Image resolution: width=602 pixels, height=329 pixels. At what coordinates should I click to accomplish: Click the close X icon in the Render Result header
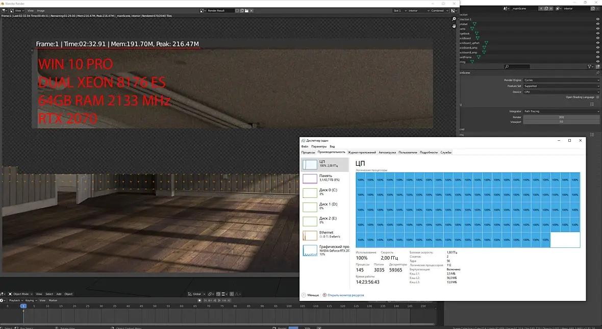click(252, 11)
